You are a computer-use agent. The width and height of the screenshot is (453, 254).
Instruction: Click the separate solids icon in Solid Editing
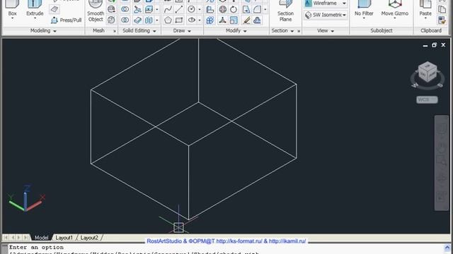pyautogui.click(x=149, y=20)
